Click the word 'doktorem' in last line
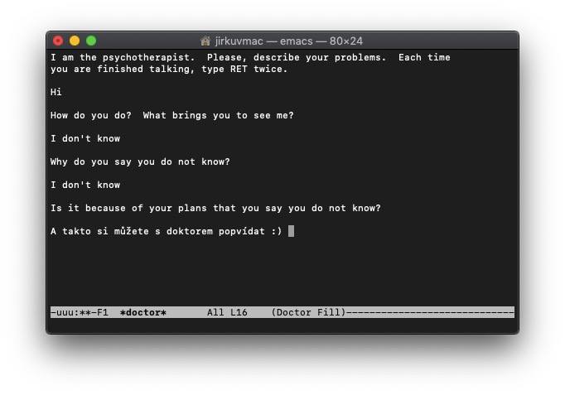 (x=190, y=231)
